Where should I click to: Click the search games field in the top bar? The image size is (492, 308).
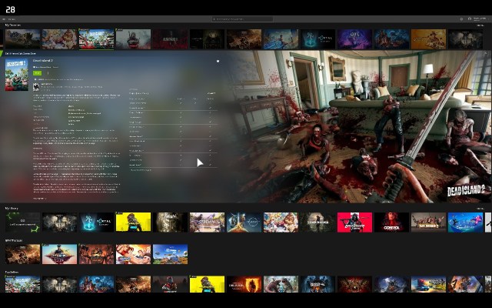click(x=242, y=19)
